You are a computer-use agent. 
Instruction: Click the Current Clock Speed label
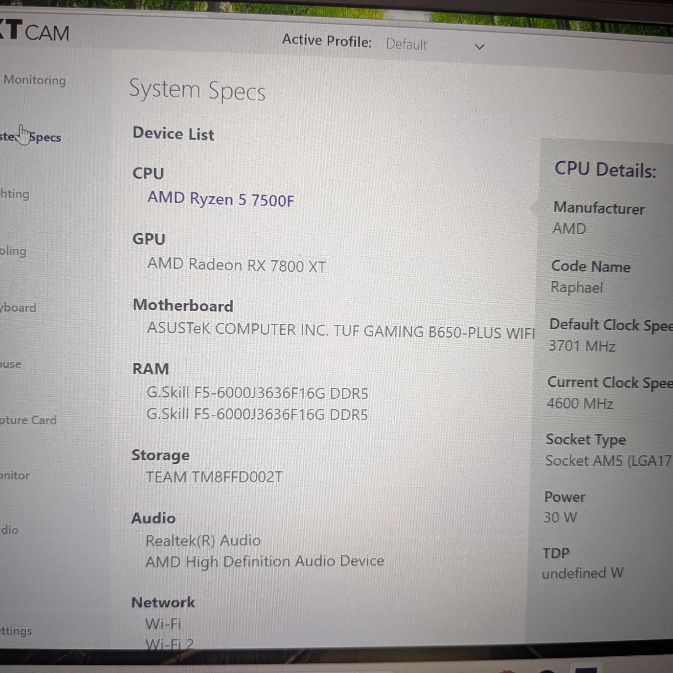610,383
